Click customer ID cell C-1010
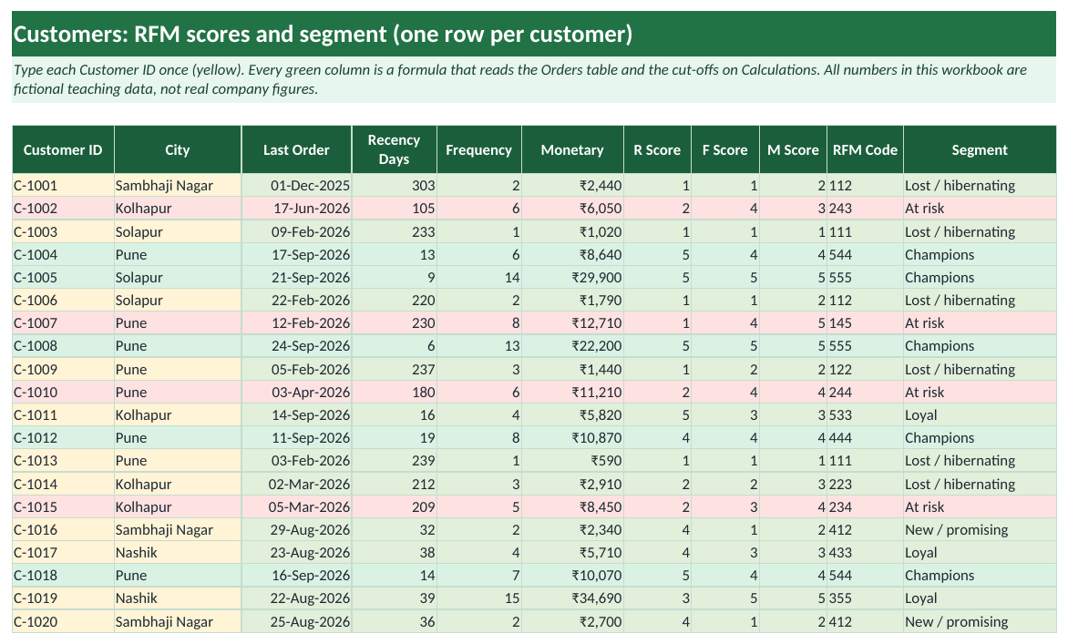The width and height of the screenshot is (1068, 644). (64, 392)
